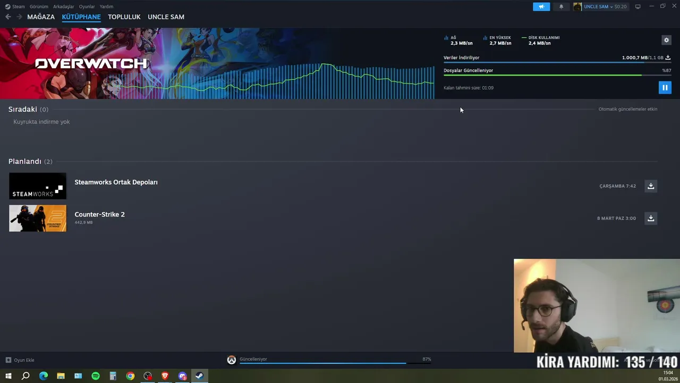Screen dimensions: 680x383
Task: Click the Steam taskbar icon
Action: tap(199, 376)
